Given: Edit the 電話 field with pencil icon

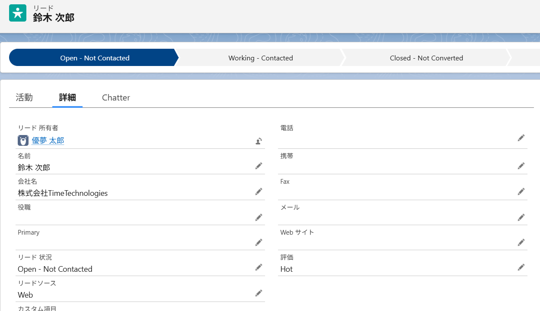Looking at the screenshot, I should point(521,138).
